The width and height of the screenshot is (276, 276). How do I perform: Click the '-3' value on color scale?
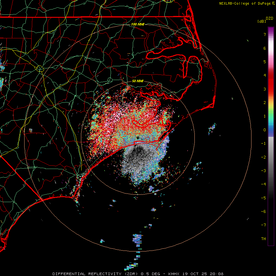[263, 171]
